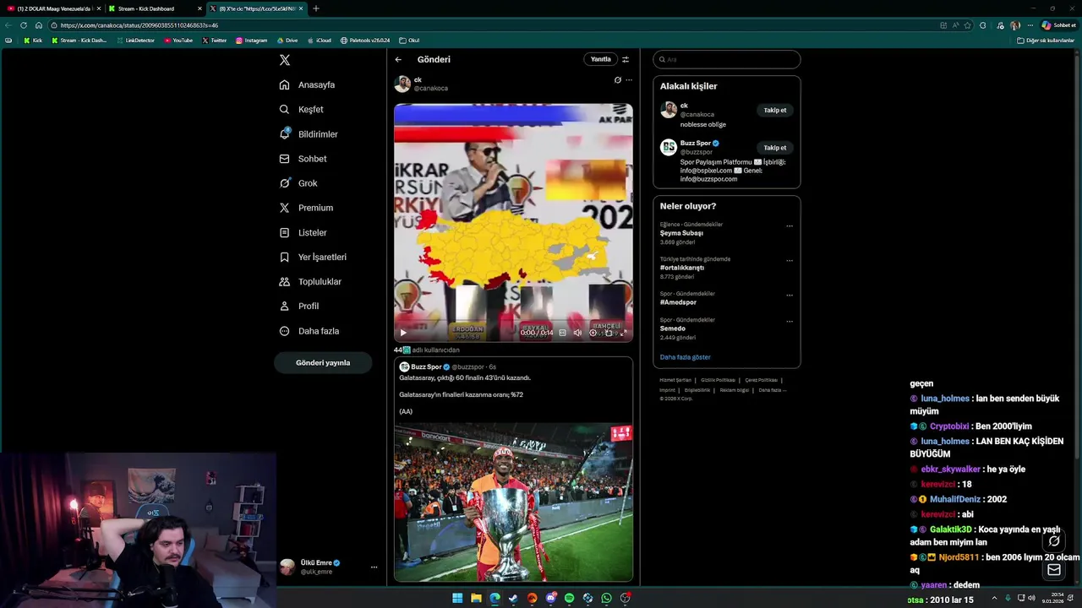The height and width of the screenshot is (608, 1082).
Task: Open Grok from sidebar
Action: coord(298,183)
